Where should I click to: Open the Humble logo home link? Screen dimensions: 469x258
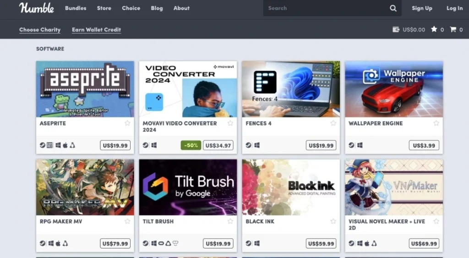pos(37,8)
